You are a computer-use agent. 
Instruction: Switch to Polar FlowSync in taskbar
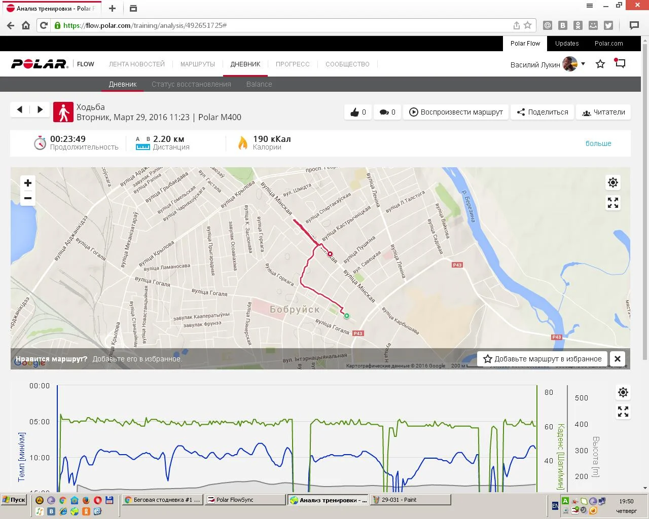click(245, 500)
